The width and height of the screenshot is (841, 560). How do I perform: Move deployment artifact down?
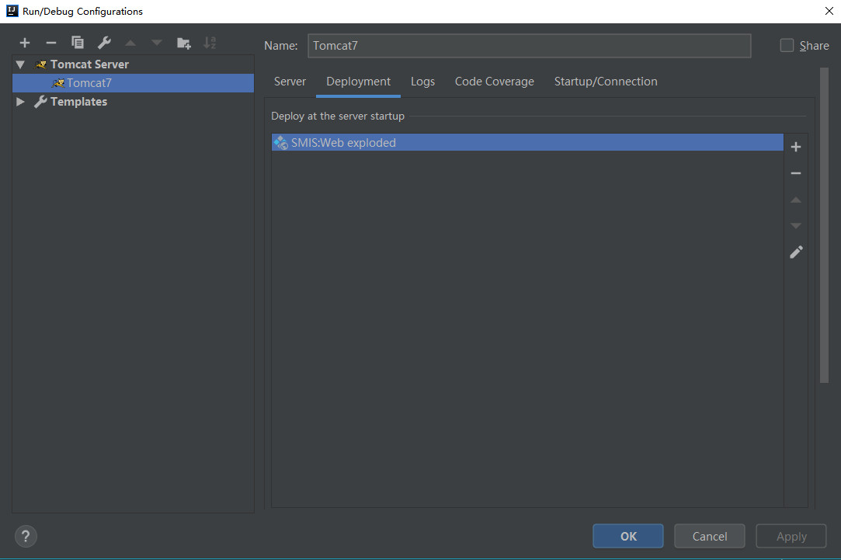click(x=796, y=226)
